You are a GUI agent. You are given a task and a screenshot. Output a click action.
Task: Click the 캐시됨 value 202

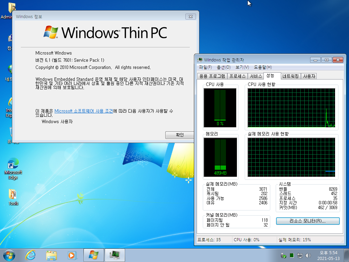pos(264,193)
